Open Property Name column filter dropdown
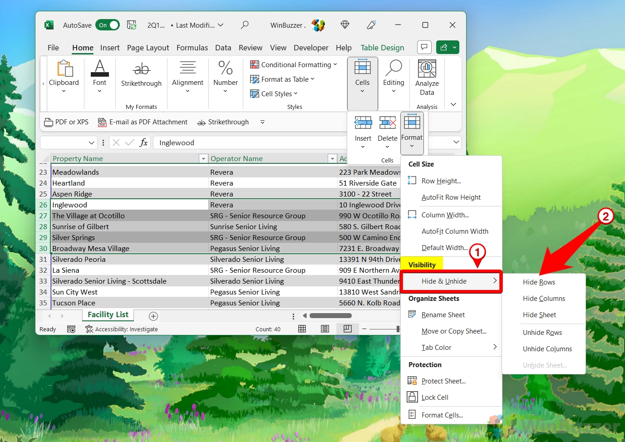The height and width of the screenshot is (442, 625). point(203,159)
